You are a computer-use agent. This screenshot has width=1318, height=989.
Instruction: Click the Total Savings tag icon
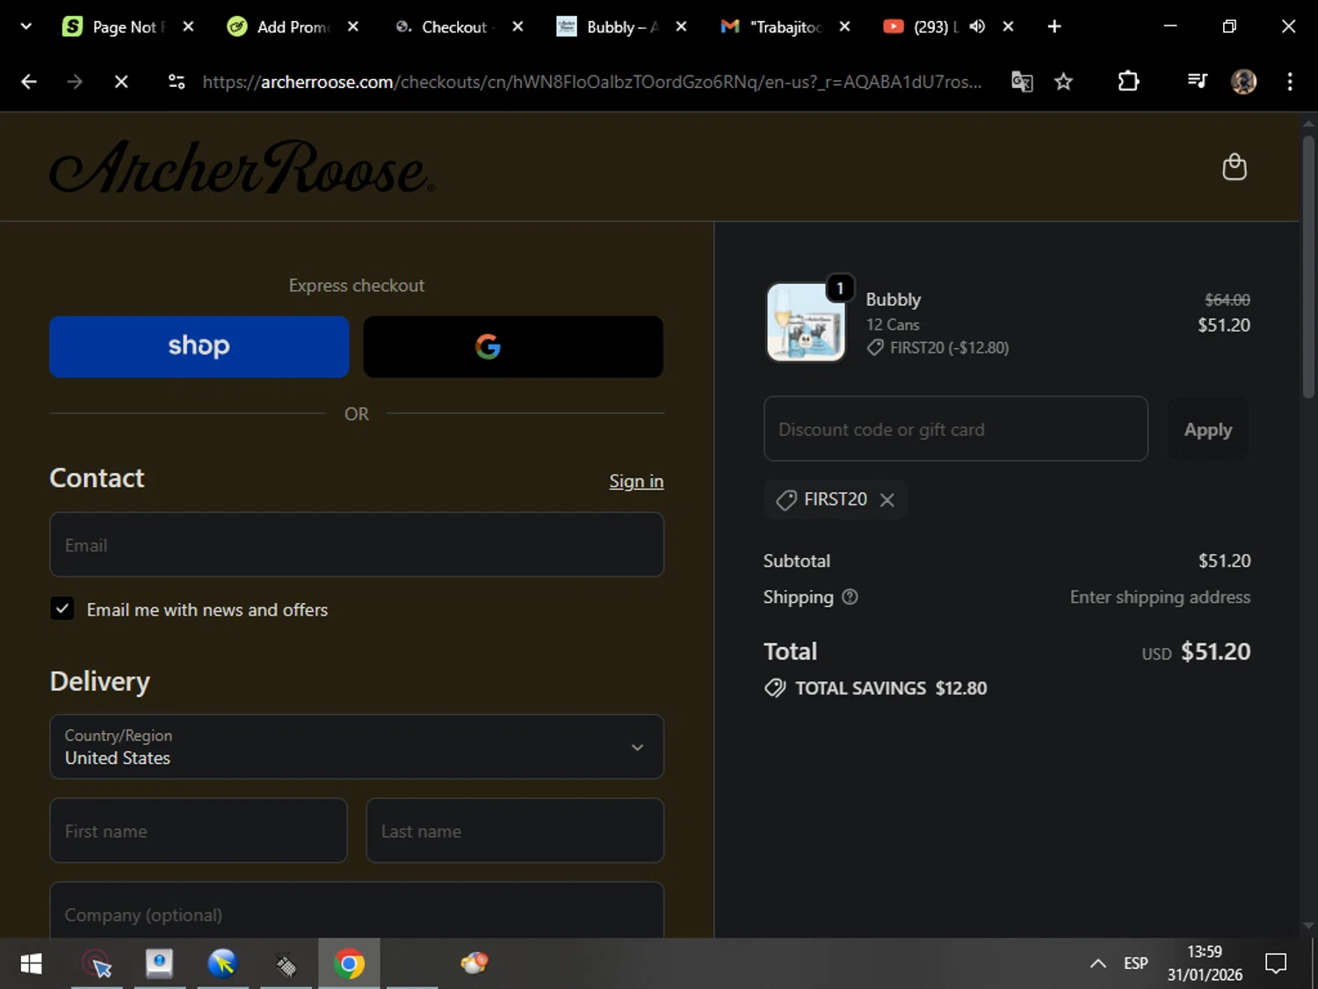pyautogui.click(x=775, y=688)
